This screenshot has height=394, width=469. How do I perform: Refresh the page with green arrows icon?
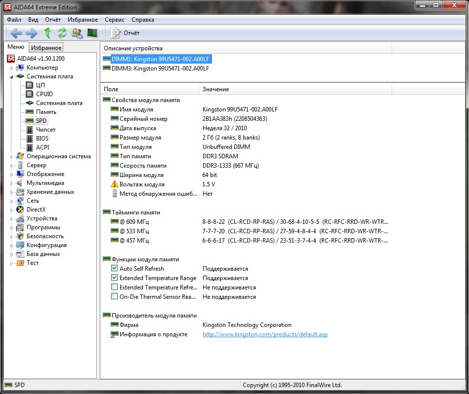(62, 33)
